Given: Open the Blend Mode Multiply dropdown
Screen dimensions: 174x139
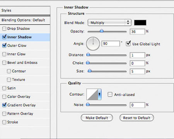Looking at the screenshot, I should (109, 23).
